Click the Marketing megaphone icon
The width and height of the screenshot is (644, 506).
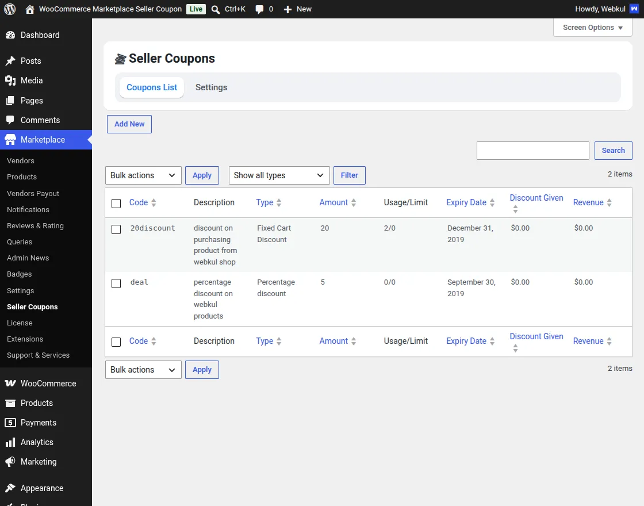[x=10, y=462]
